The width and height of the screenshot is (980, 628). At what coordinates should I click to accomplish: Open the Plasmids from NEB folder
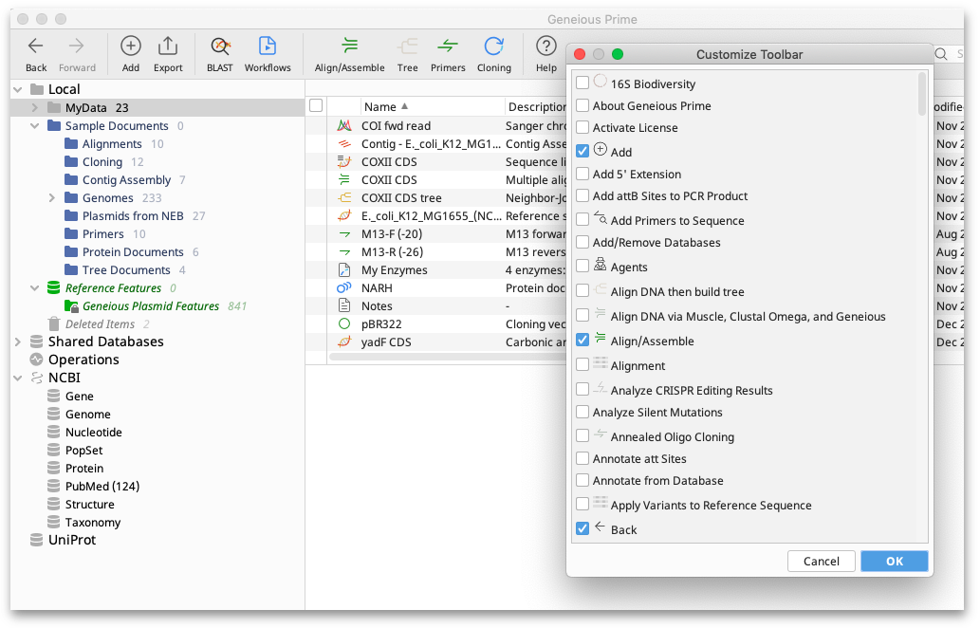coord(133,216)
